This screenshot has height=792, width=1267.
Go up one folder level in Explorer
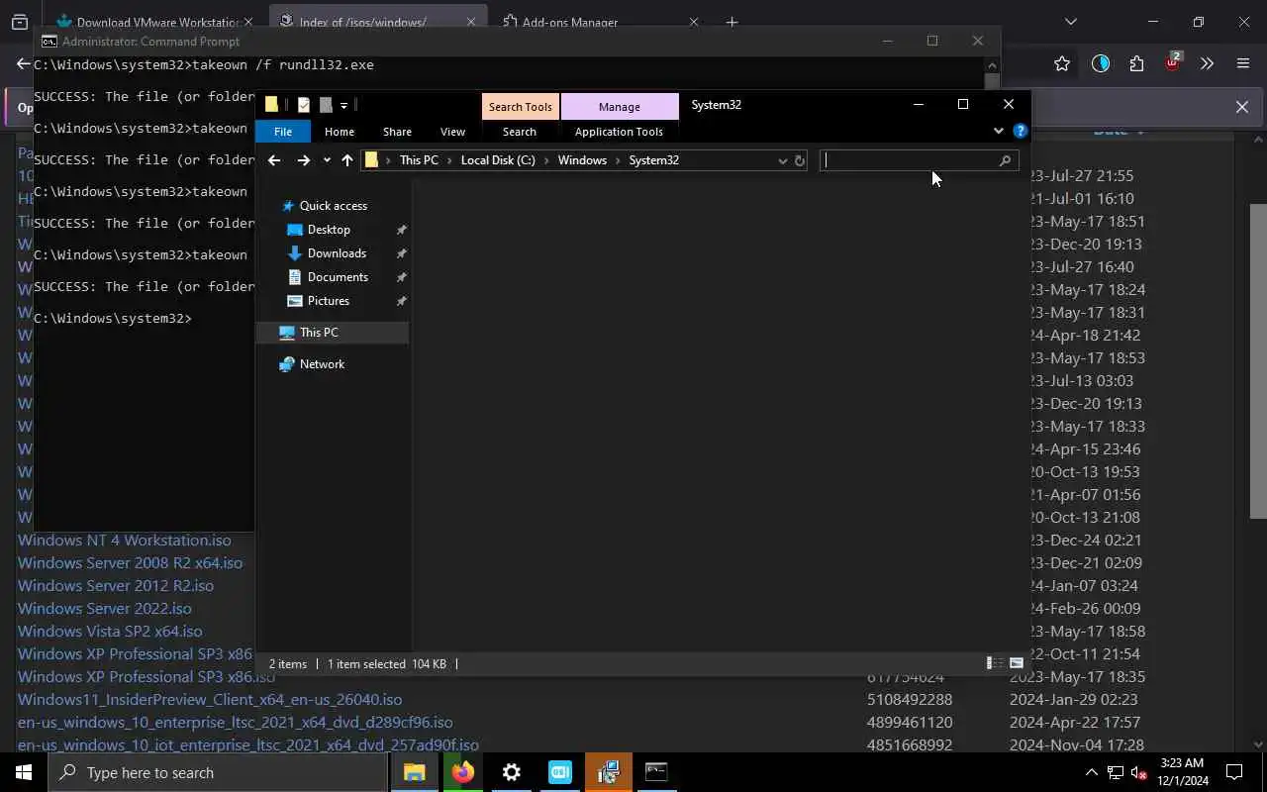point(346,160)
